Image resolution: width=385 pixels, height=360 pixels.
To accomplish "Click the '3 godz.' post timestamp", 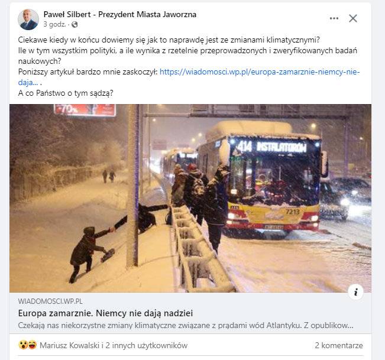I will (54, 25).
